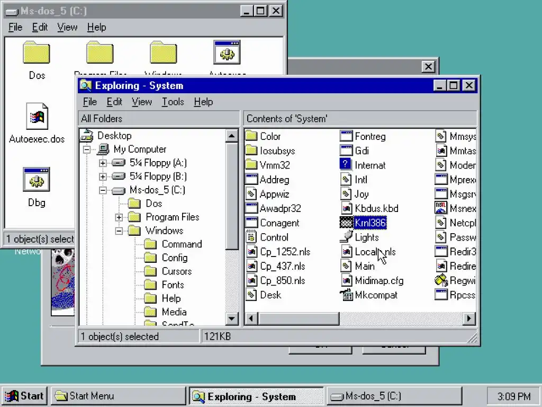Click the folder tree vertical scroll thumb
This screenshot has width=542, height=407.
(232, 196)
